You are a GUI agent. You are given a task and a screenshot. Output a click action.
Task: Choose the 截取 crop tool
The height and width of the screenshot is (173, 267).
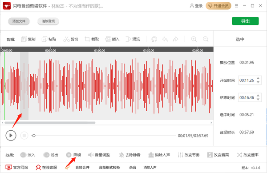coord(92,39)
